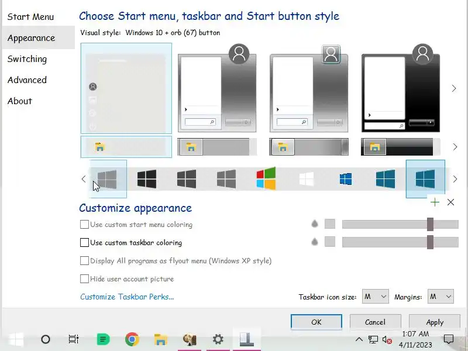Click the start menu coloring opacity slider
468x351 pixels.
(x=400, y=224)
